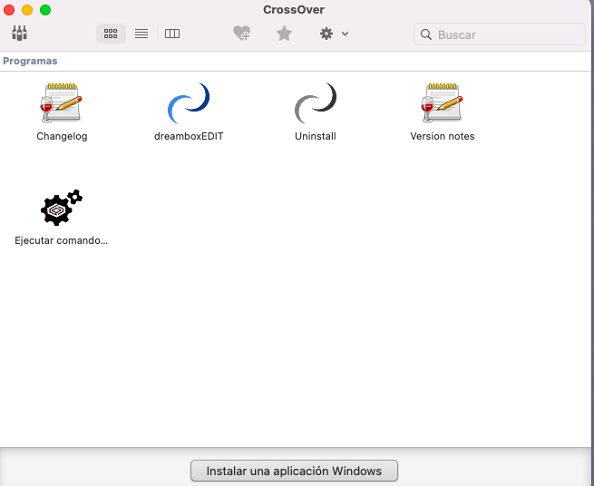Close the CrossOver window
Viewport: 594px width, 486px height.
click(x=10, y=10)
